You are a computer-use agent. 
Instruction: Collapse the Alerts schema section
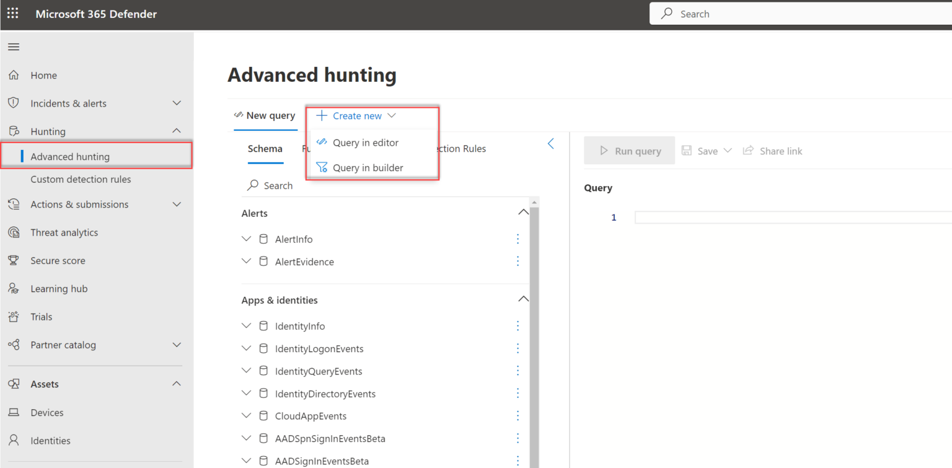click(x=523, y=212)
